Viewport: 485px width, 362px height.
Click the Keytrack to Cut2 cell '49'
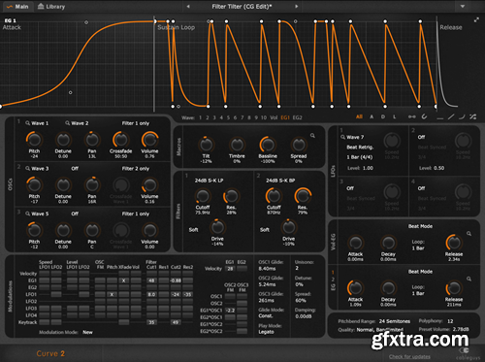(x=176, y=322)
